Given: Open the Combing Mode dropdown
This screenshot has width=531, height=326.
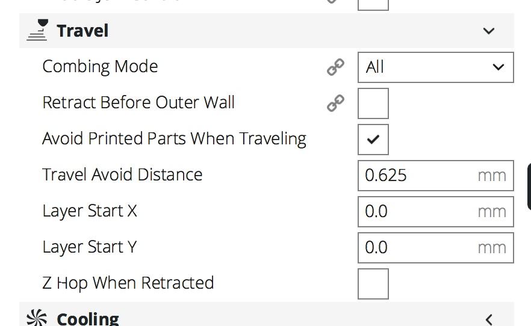Looking at the screenshot, I should 435,67.
